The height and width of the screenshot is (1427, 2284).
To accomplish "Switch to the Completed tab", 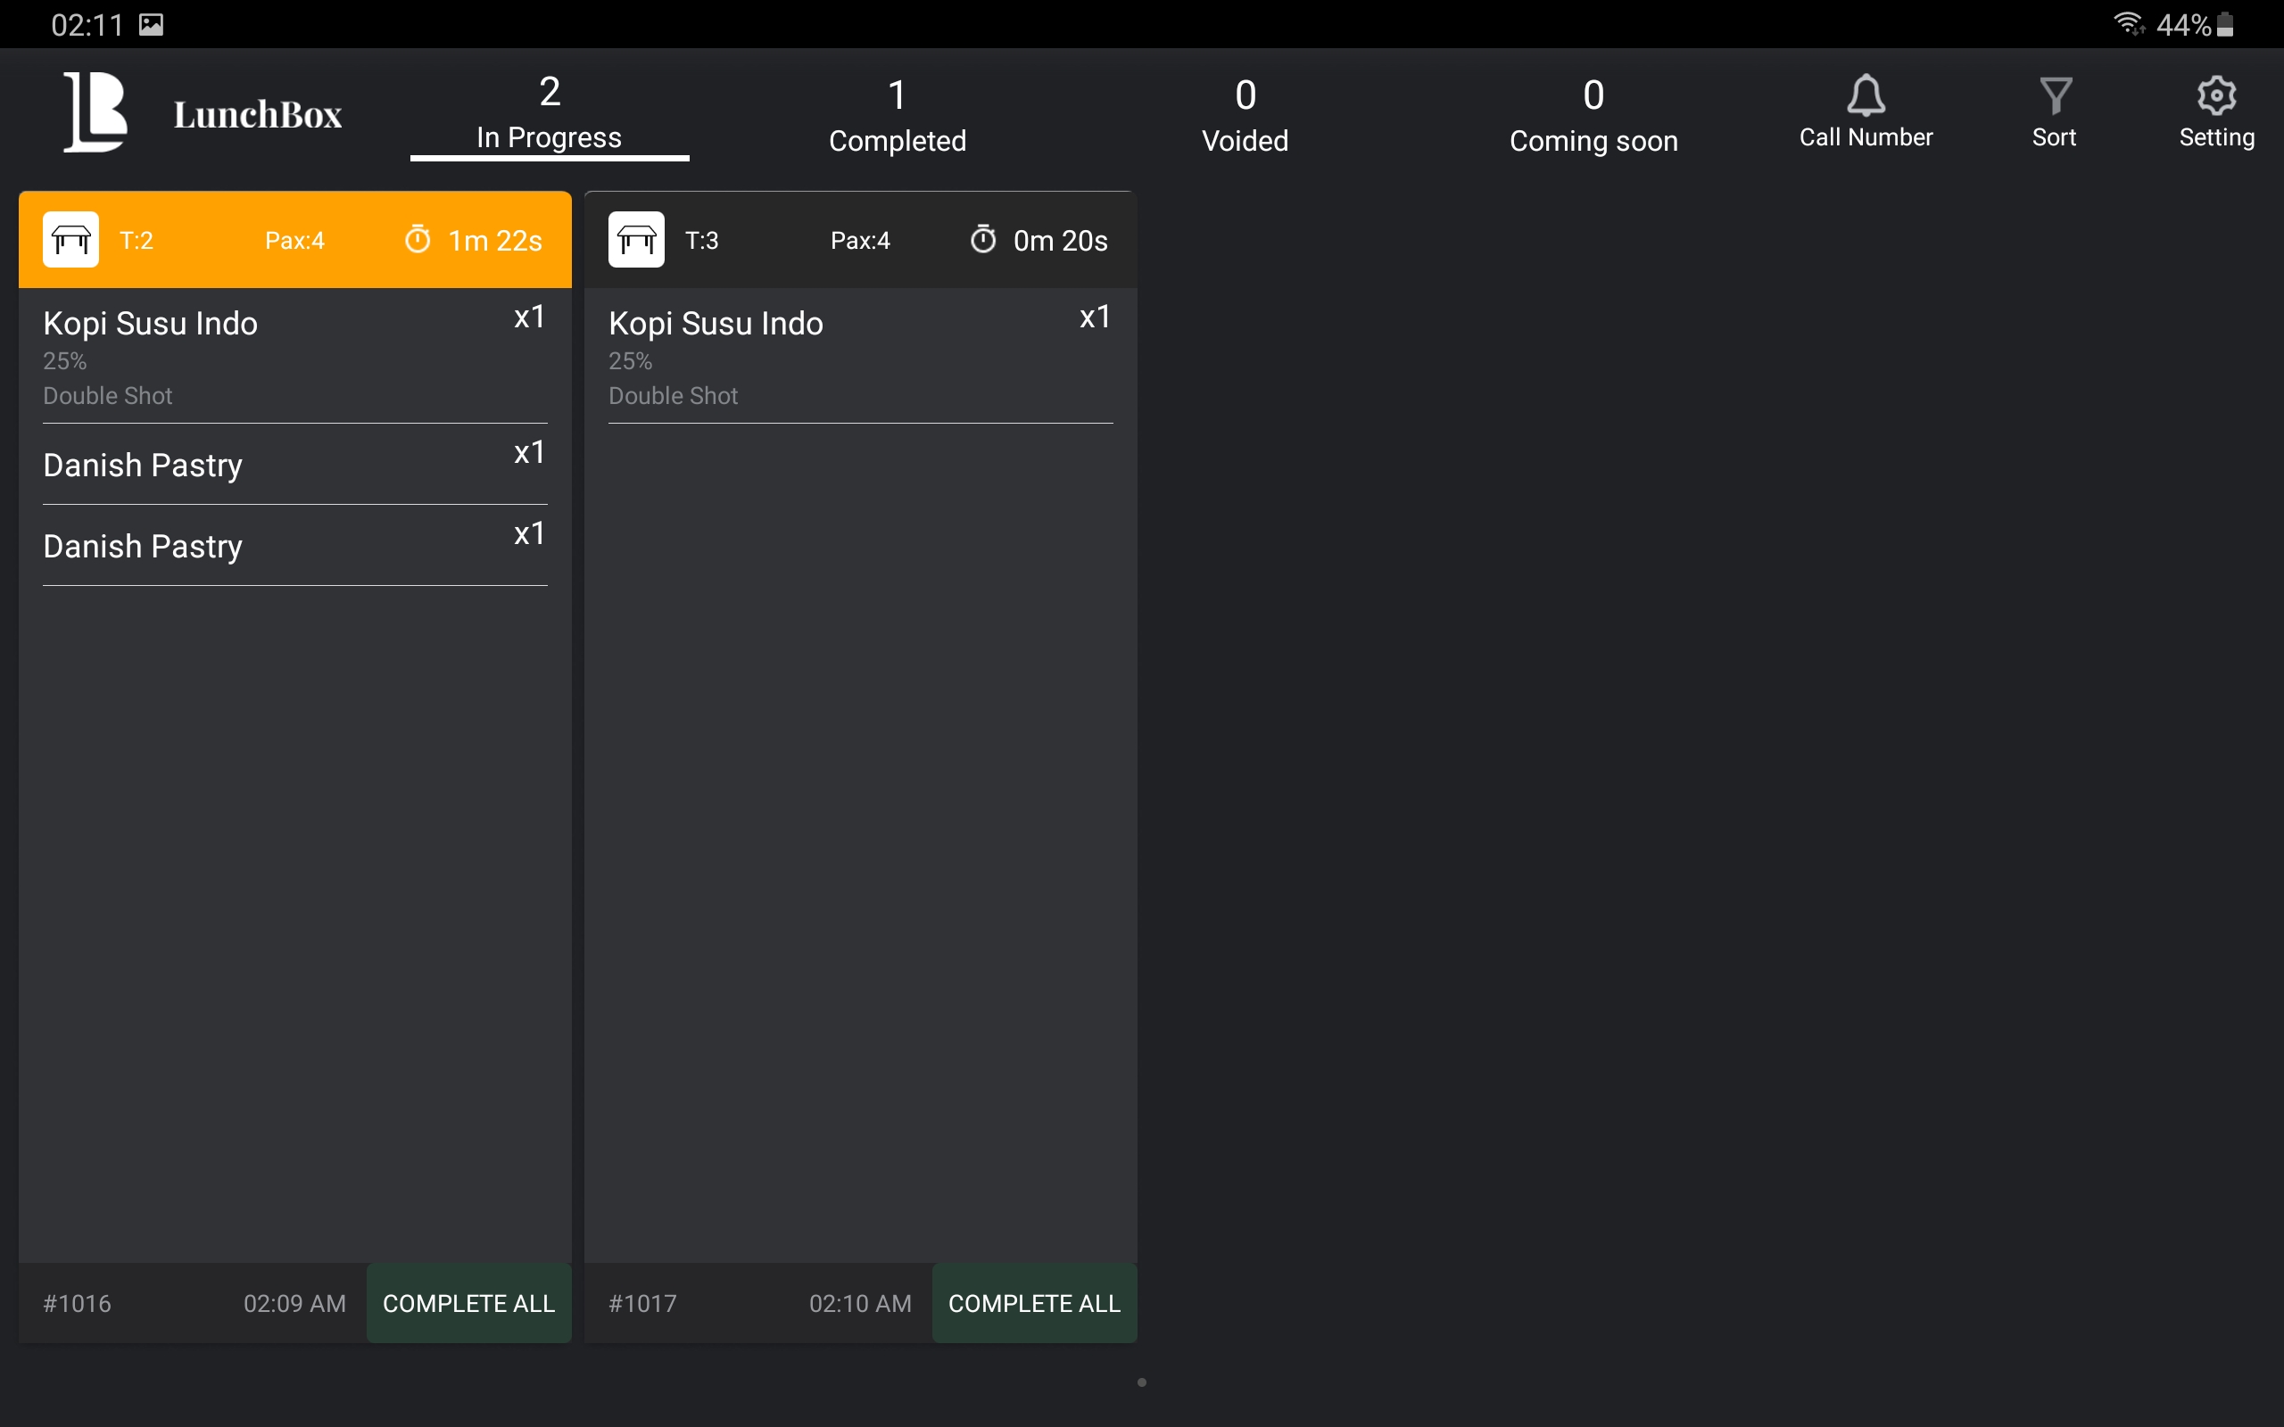I will [x=897, y=116].
